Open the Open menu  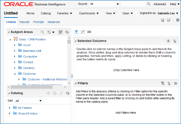point(128,13)
